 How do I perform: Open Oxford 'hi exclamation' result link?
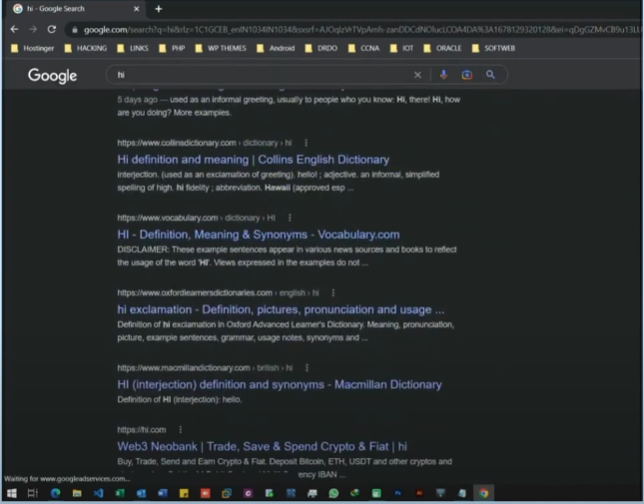pyautogui.click(x=281, y=309)
